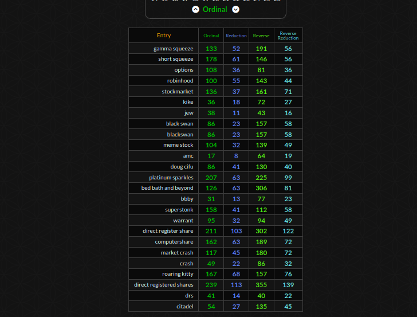Click Ordinal value 162 for computershare
Screen dimensions: 417x317
(211, 242)
